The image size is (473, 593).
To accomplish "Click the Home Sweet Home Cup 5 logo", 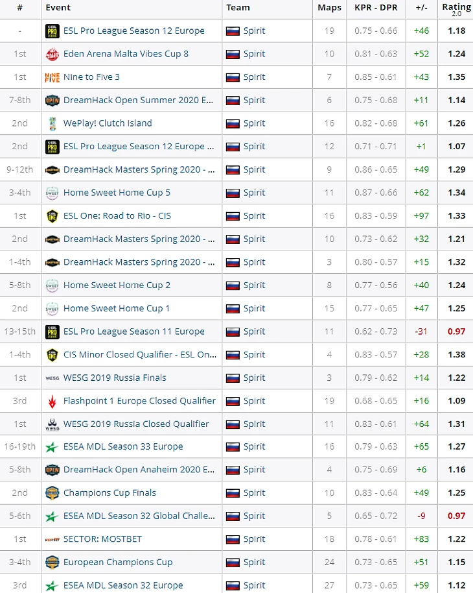I will (x=52, y=193).
